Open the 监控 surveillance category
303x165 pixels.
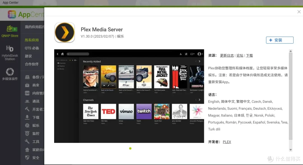[32, 134]
